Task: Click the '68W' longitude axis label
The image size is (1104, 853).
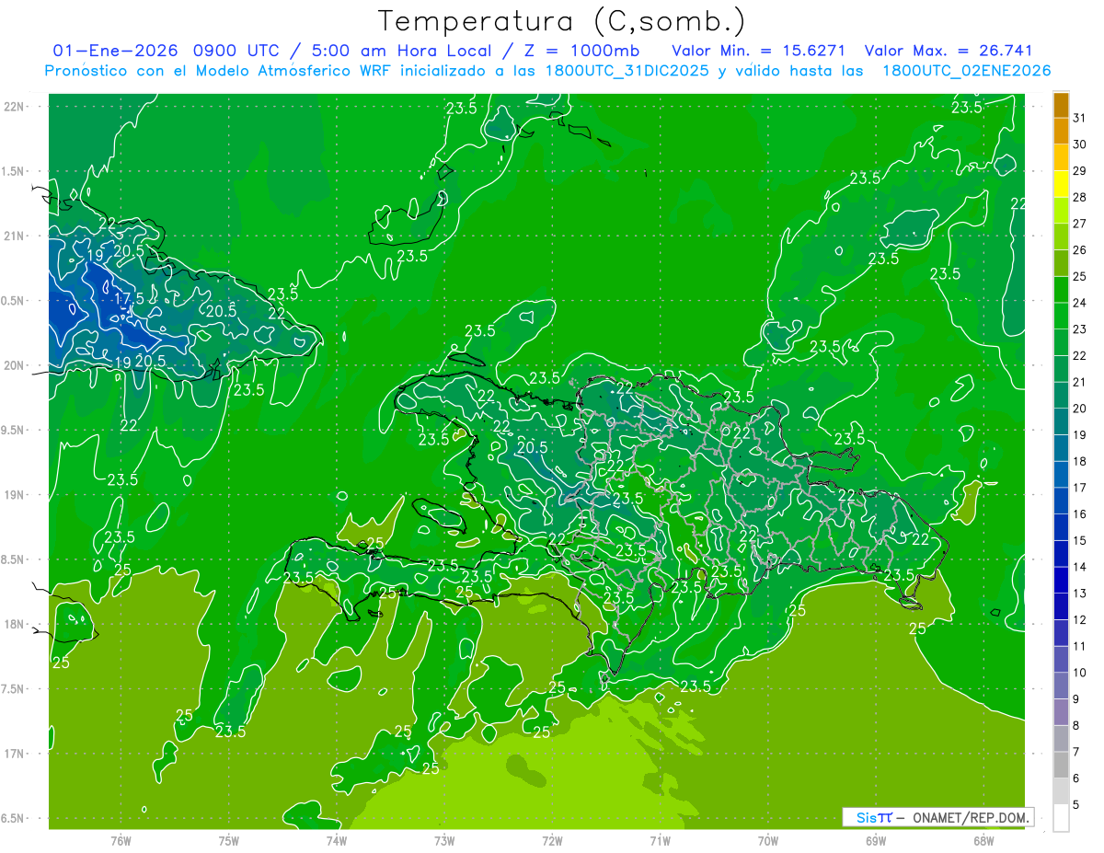Action: 983,840
